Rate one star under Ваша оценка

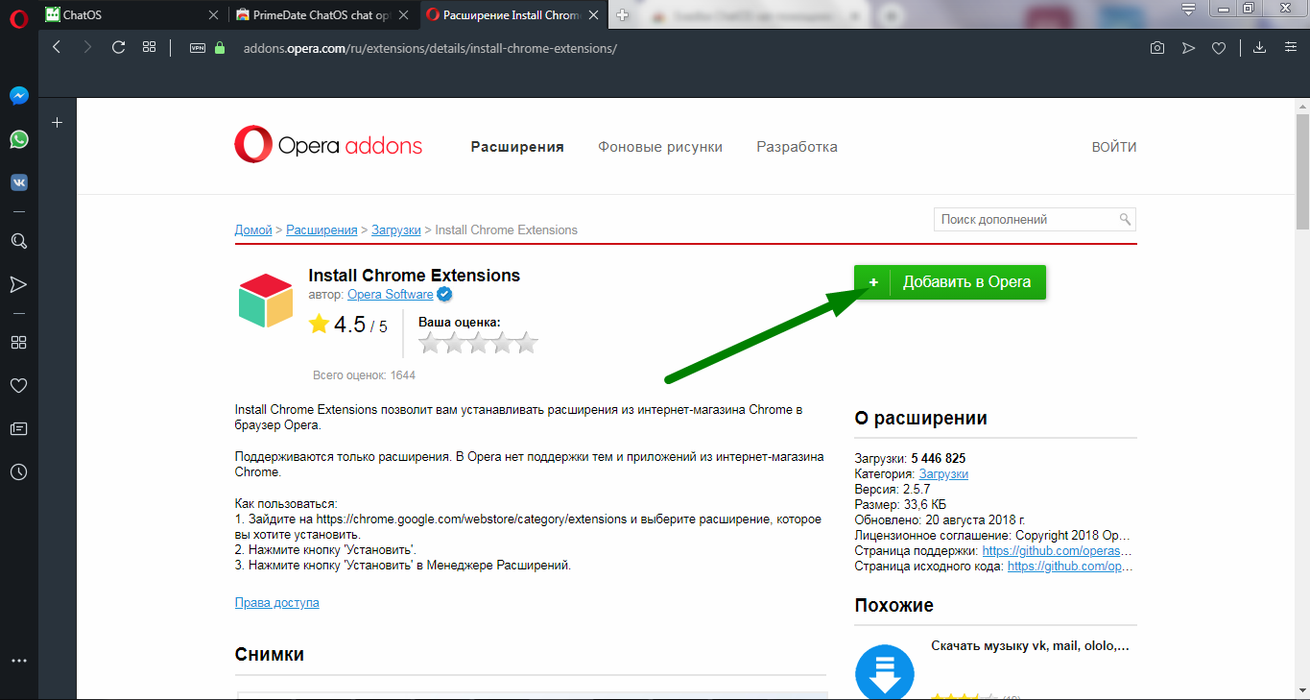click(430, 343)
